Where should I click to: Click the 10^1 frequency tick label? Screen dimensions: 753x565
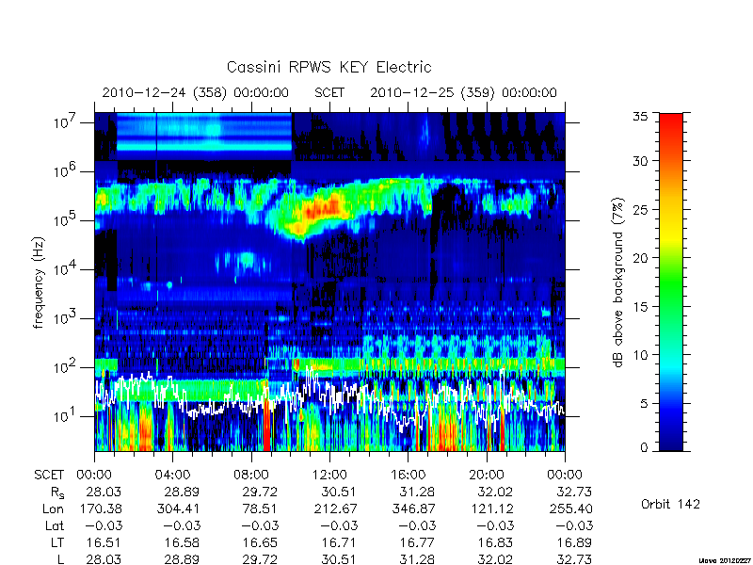click(67, 415)
